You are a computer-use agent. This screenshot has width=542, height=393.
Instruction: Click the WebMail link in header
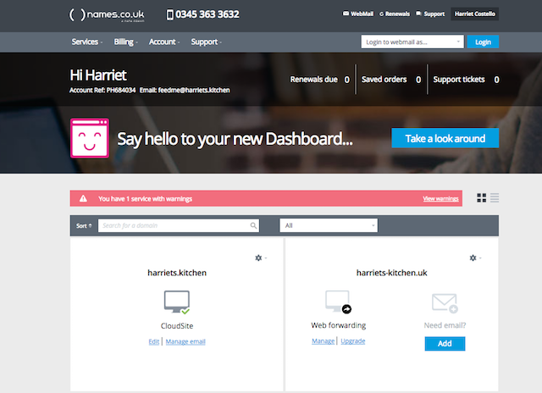(x=362, y=14)
